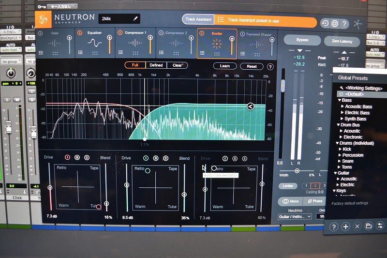
Task: Click the Bypass button
Action: (x=302, y=40)
